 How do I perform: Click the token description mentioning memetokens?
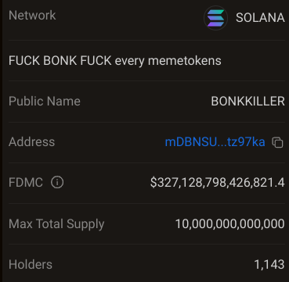[x=115, y=61]
